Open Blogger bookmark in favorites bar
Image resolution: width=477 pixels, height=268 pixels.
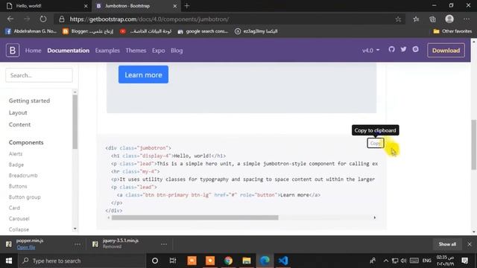coord(88,31)
